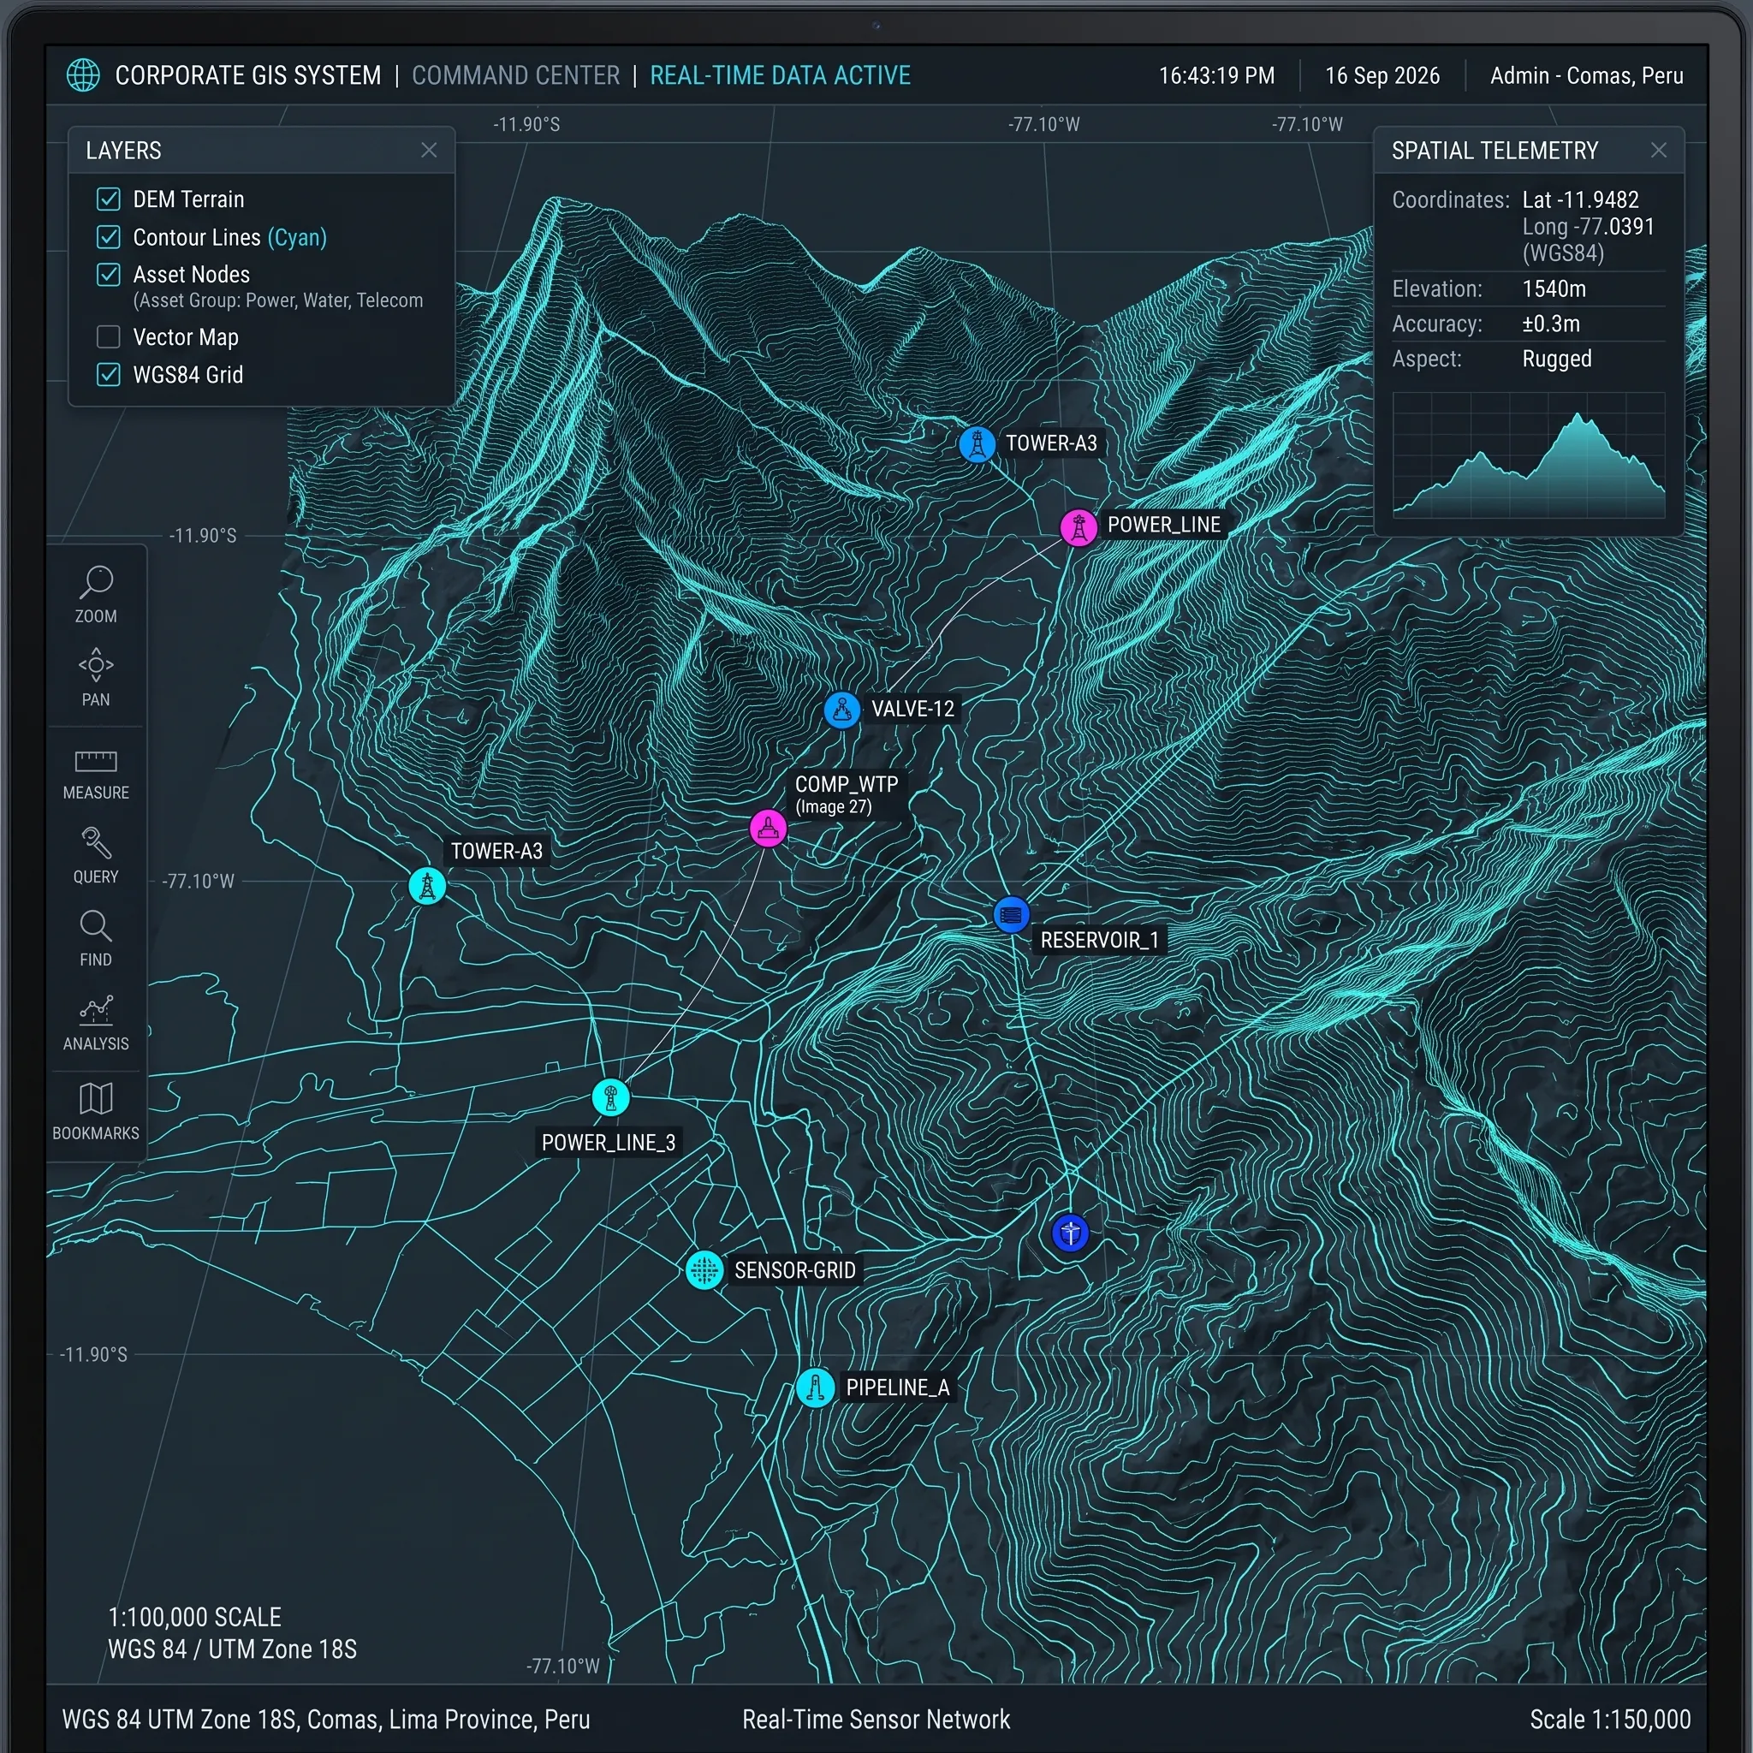Select the cyan TOWER-A3 node near QUERY tool

[427, 886]
